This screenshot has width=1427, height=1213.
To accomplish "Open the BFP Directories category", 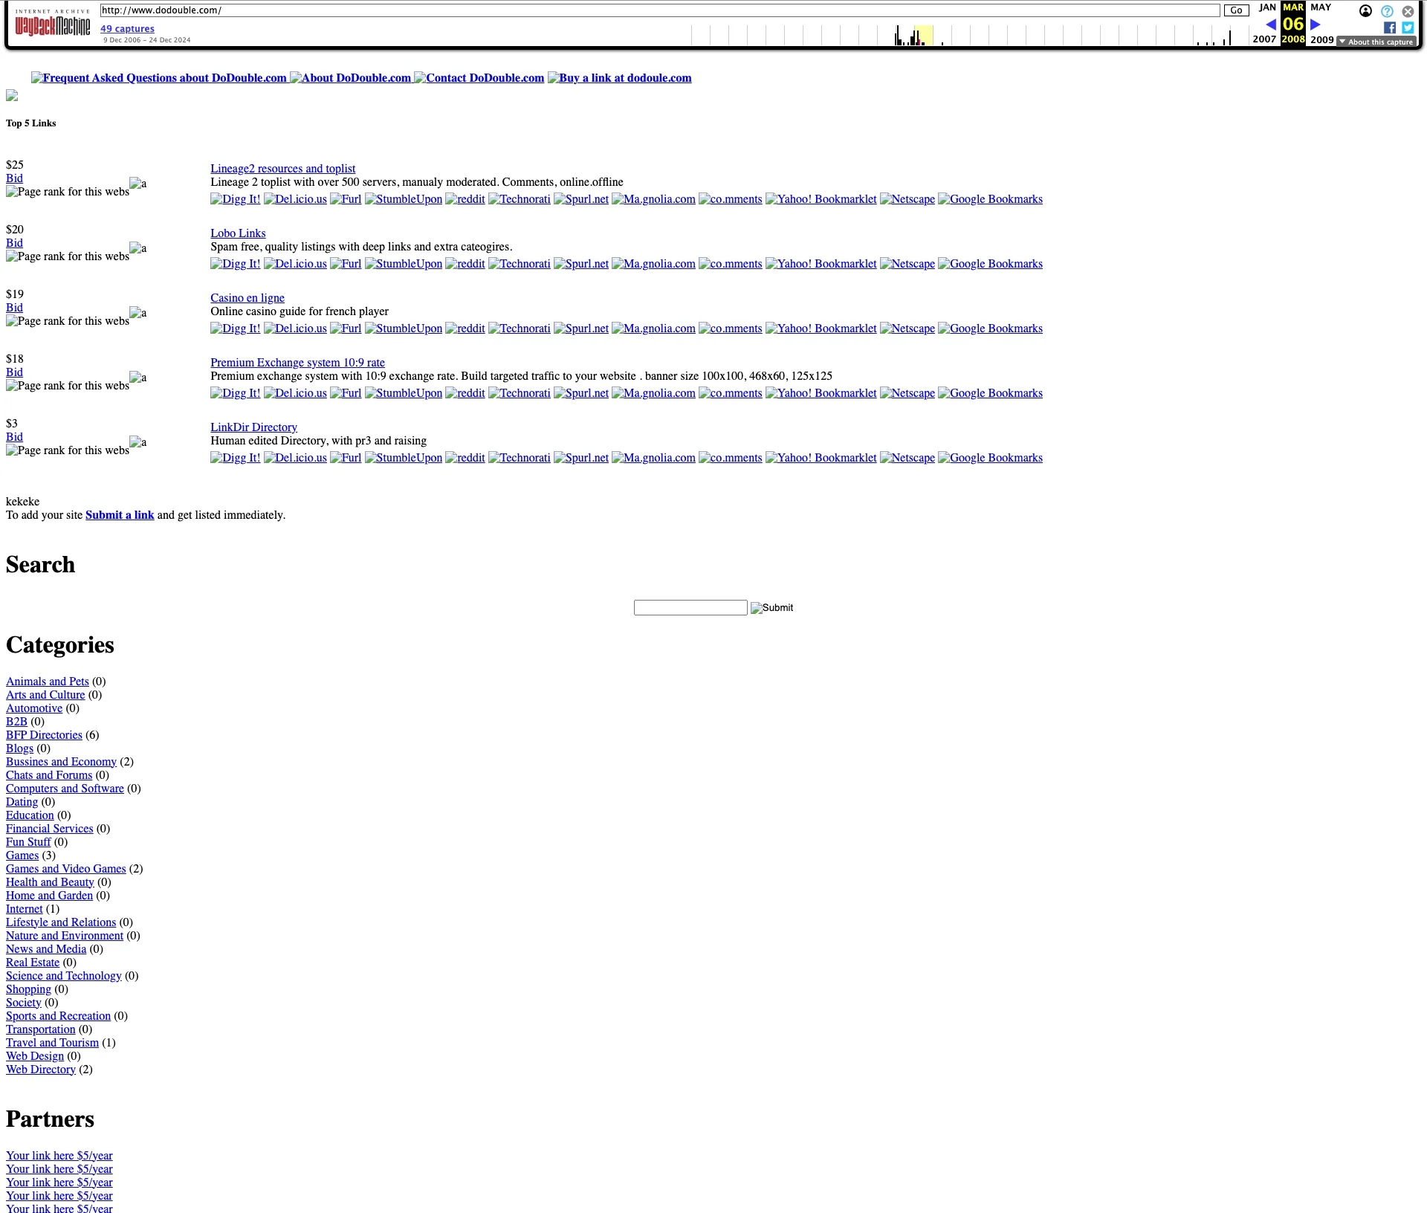I will pyautogui.click(x=44, y=735).
